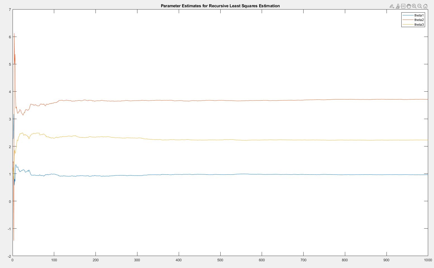Select the plot title text
The height and width of the screenshot is (268, 434).
point(220,6)
